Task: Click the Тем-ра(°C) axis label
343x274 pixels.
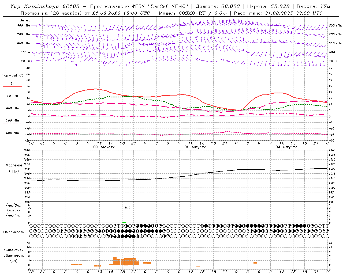Action: (x=13, y=76)
